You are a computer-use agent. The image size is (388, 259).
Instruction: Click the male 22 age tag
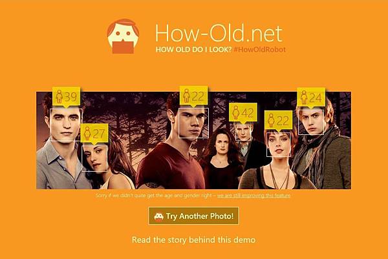pyautogui.click(x=193, y=97)
